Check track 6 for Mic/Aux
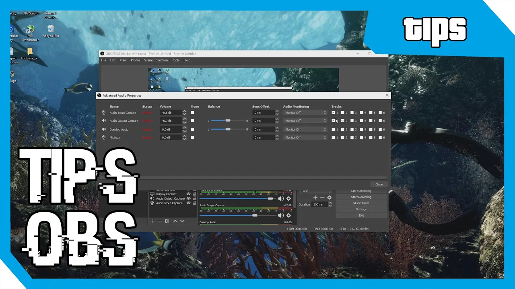The width and height of the screenshot is (515, 289). pyautogui.click(x=380, y=137)
